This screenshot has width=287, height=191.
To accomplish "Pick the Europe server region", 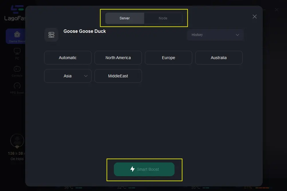I will coord(169,58).
